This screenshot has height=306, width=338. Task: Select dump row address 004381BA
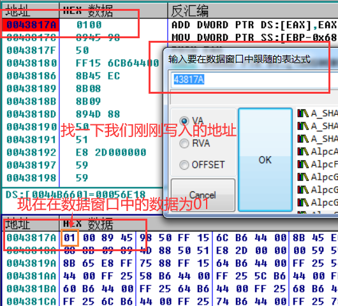click(31, 289)
